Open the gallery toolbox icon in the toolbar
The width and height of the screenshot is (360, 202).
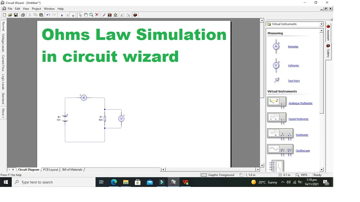[135, 15]
